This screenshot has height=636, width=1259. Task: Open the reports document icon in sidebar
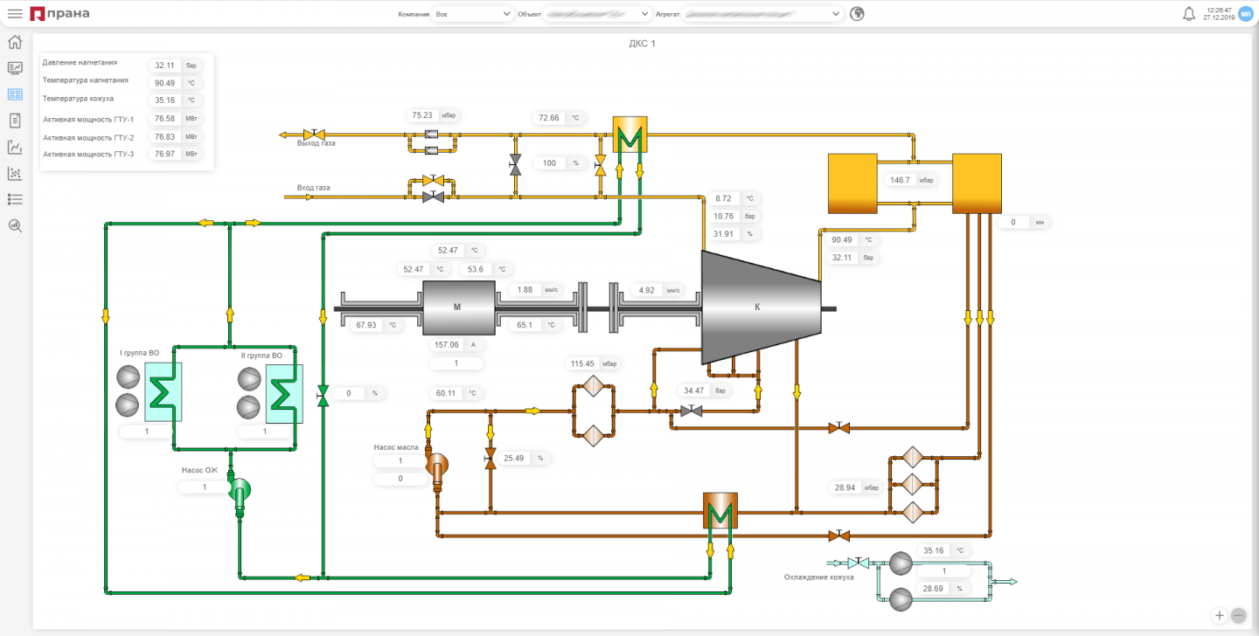point(15,121)
